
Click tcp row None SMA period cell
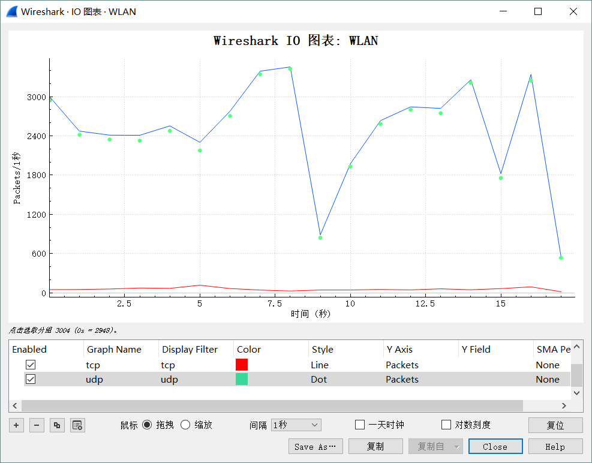click(x=552, y=365)
